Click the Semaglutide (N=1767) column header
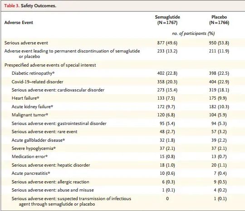 point(167,20)
